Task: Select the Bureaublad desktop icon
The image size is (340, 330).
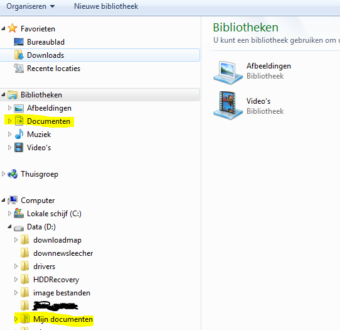Action: 19,41
